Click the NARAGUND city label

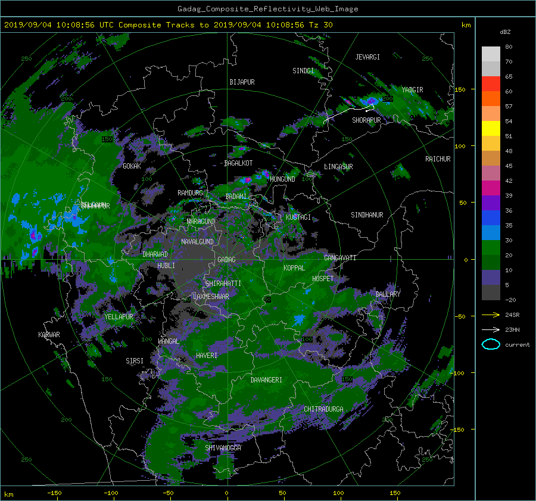tap(201, 222)
